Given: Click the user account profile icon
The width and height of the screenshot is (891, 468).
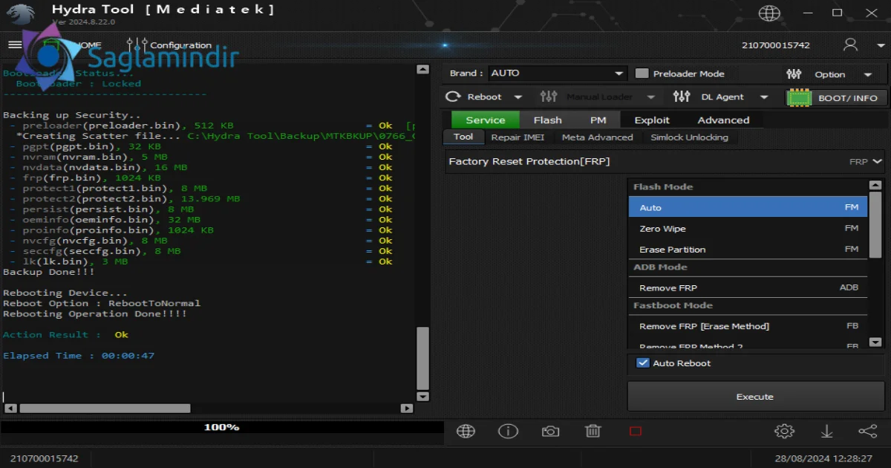Looking at the screenshot, I should pos(850,45).
